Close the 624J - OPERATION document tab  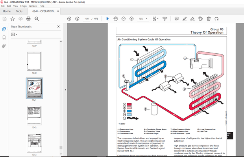pos(58,11)
